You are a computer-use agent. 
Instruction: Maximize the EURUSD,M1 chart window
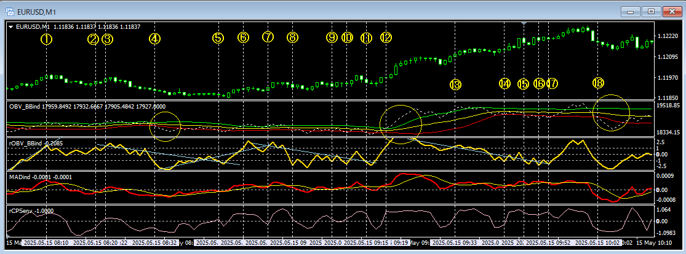click(652, 11)
